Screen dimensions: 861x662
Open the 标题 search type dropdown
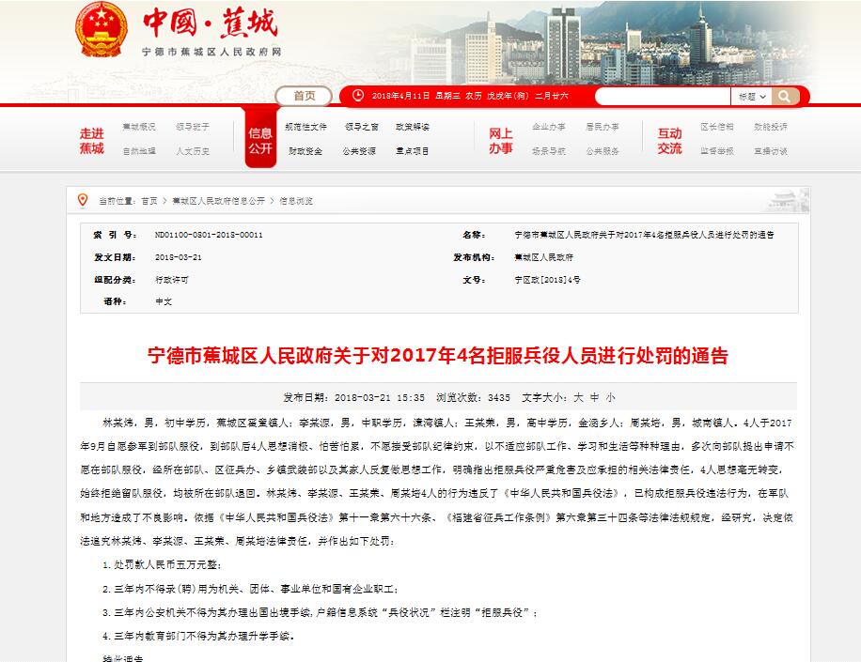click(751, 96)
